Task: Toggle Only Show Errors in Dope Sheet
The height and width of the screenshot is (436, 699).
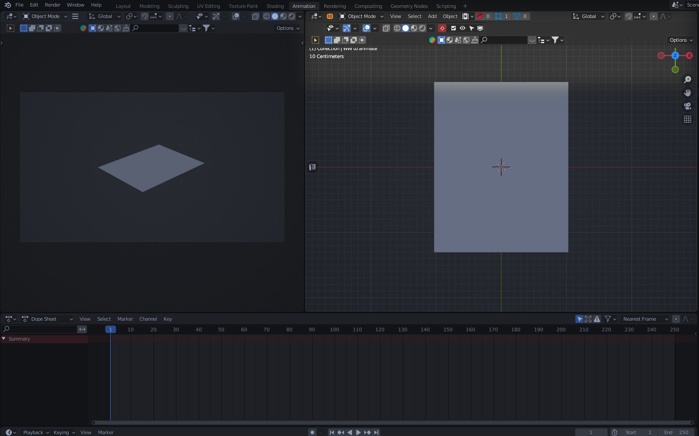Action: [x=597, y=319]
